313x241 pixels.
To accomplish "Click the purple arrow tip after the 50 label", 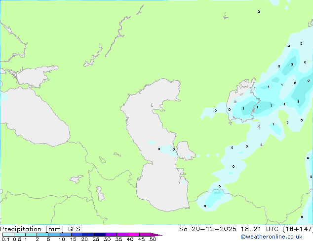I will 156,235.
